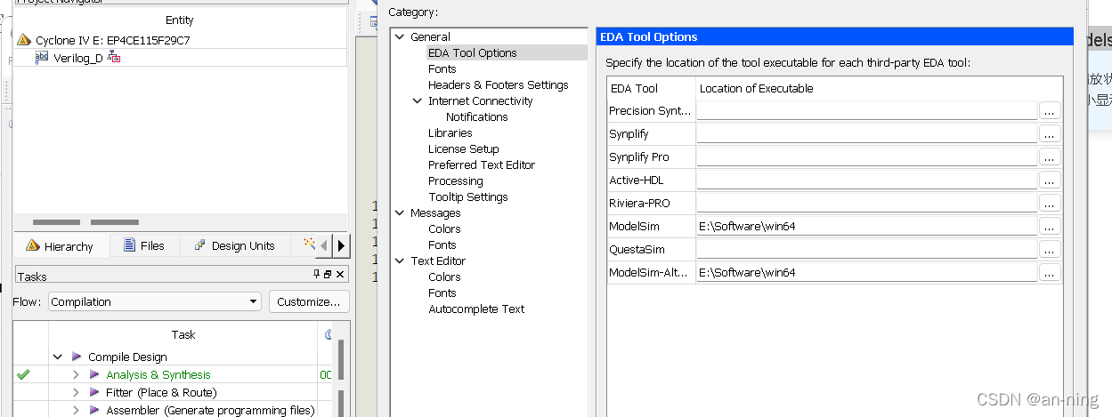Viewport: 1112px width, 417px height.
Task: Browse for the Active-HDL executable
Action: point(1051,180)
